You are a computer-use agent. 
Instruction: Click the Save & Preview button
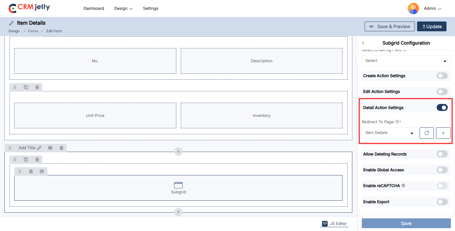390,27
